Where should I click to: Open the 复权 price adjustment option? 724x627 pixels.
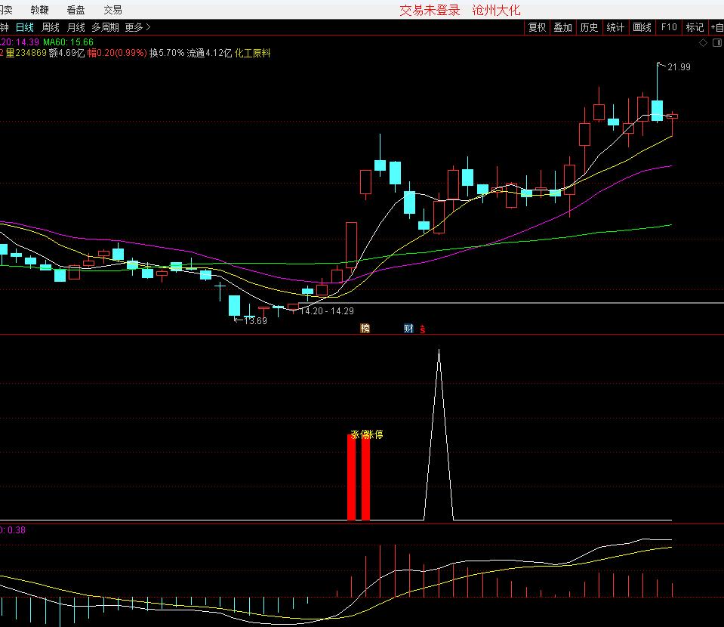pos(537,27)
